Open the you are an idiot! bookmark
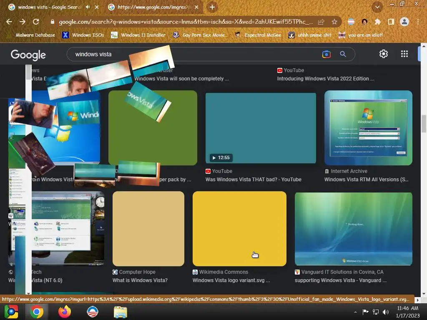427x320 pixels. click(x=361, y=35)
